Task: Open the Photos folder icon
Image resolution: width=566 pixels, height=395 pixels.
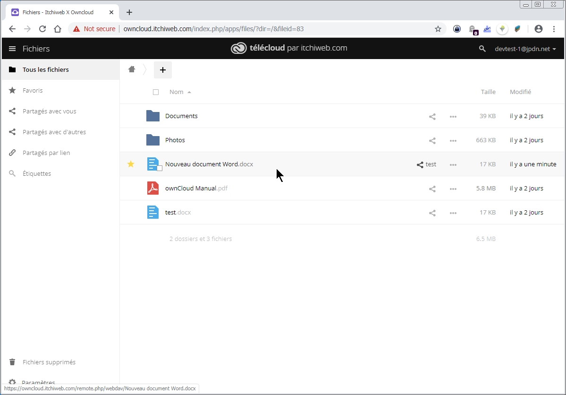Action: [152, 140]
